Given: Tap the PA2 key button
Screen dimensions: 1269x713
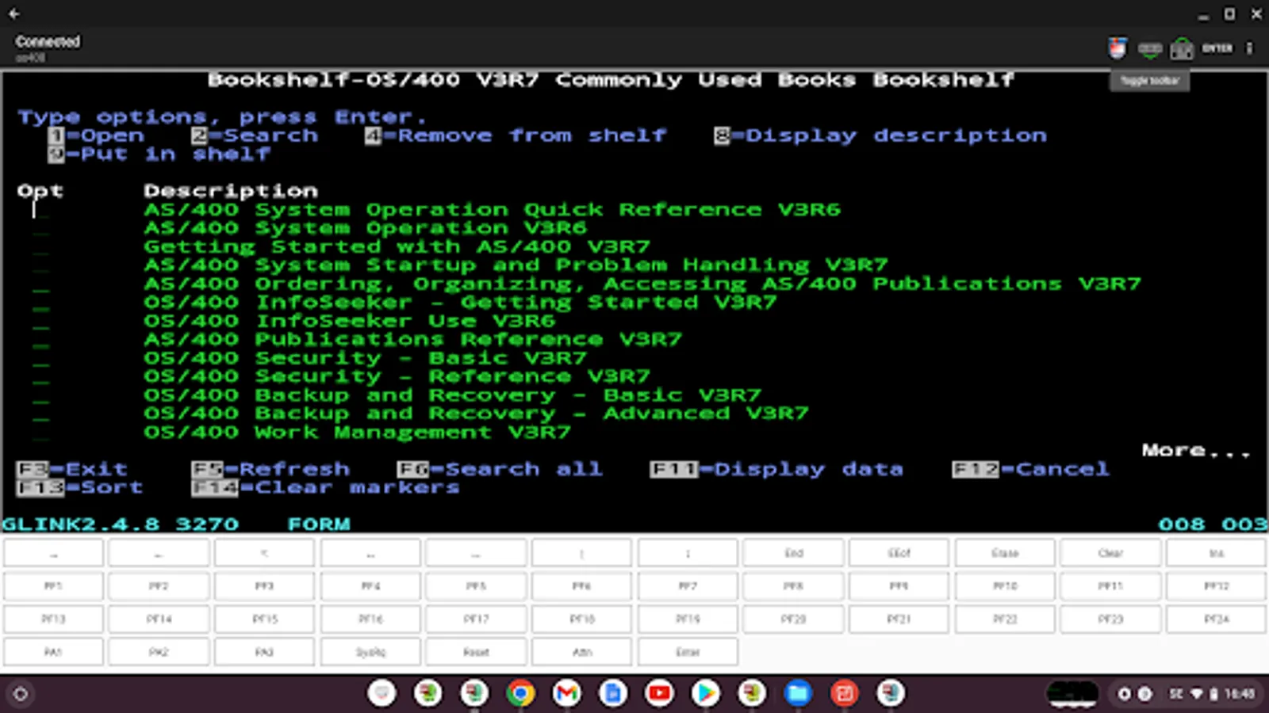Looking at the screenshot, I should click(x=159, y=652).
